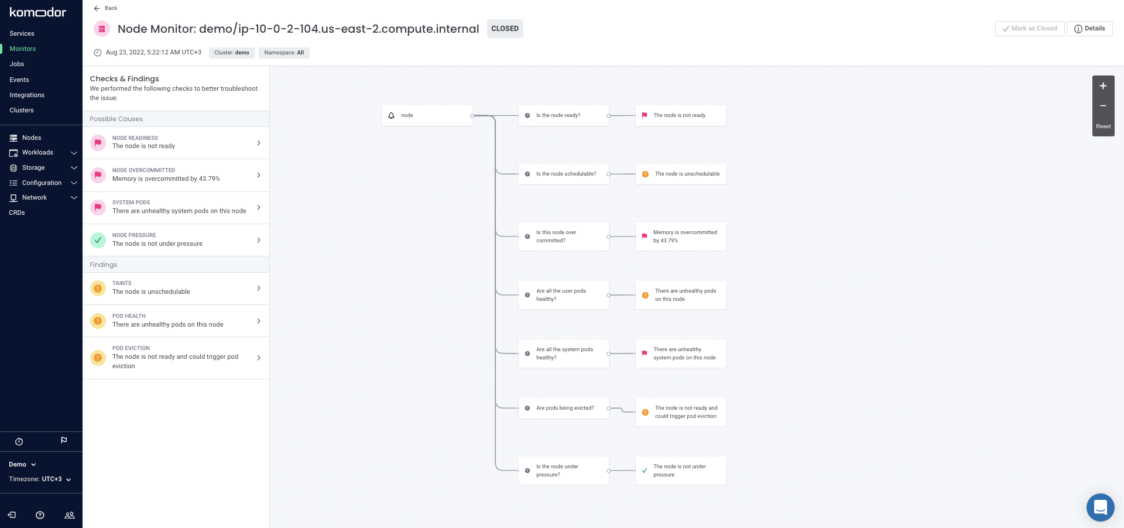
Task: Open the Taints finding row
Action: coord(176,288)
